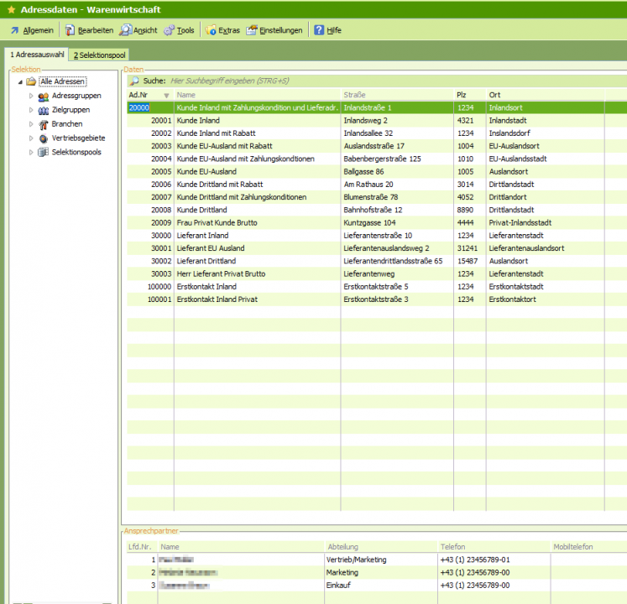Click the Einstellungen icon
This screenshot has height=604, width=627.
(x=252, y=30)
